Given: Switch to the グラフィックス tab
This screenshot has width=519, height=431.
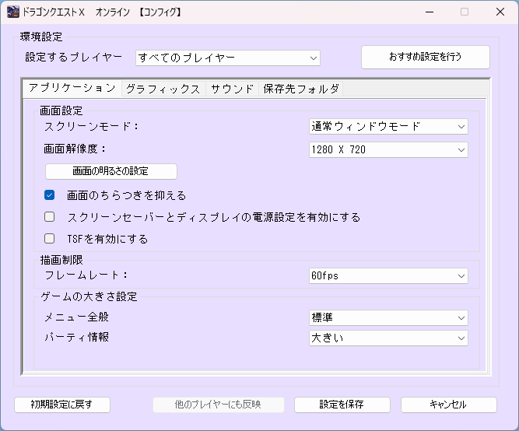Looking at the screenshot, I should 163,89.
